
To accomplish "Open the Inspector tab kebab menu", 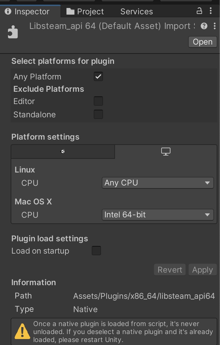I will (211, 11).
